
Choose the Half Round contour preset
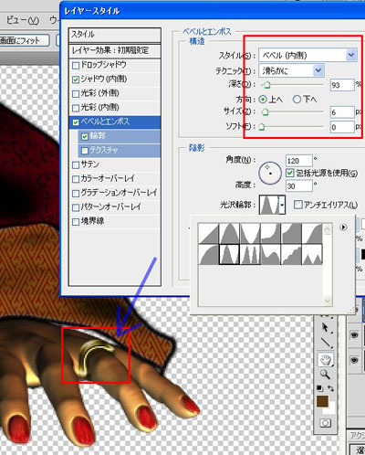click(x=208, y=254)
